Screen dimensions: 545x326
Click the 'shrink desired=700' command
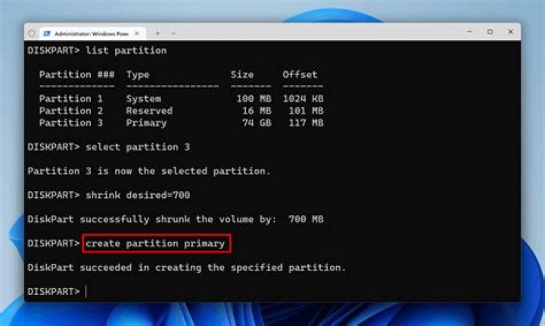pyautogui.click(x=138, y=195)
